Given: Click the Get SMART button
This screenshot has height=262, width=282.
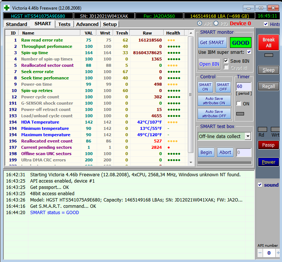Looking at the screenshot, I should tap(212, 43).
